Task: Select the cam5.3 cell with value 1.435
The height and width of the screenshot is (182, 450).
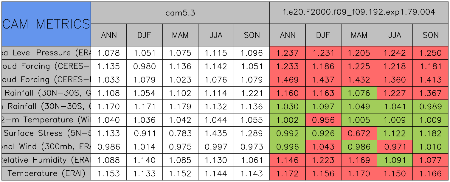Action: click(216, 133)
